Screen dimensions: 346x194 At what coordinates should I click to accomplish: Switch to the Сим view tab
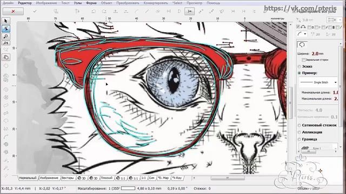pos(151,178)
